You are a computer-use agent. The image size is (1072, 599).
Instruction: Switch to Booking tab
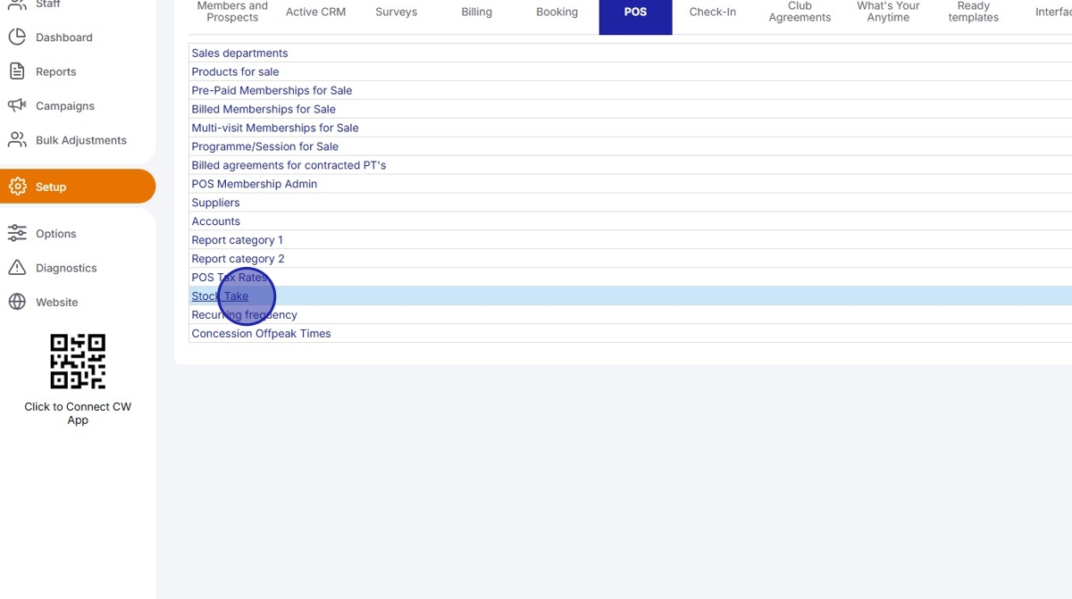(x=557, y=12)
